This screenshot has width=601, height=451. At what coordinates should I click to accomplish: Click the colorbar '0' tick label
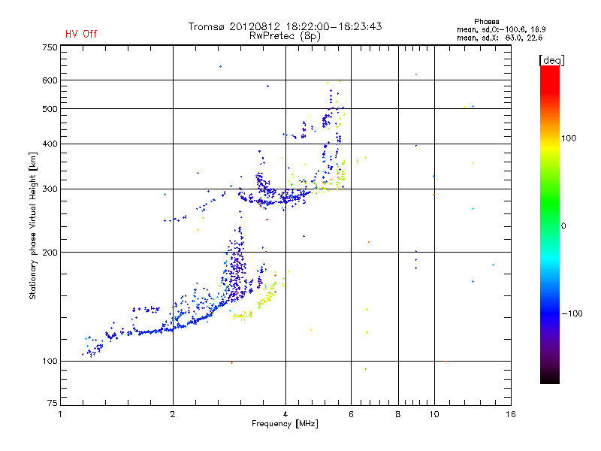[x=563, y=226]
